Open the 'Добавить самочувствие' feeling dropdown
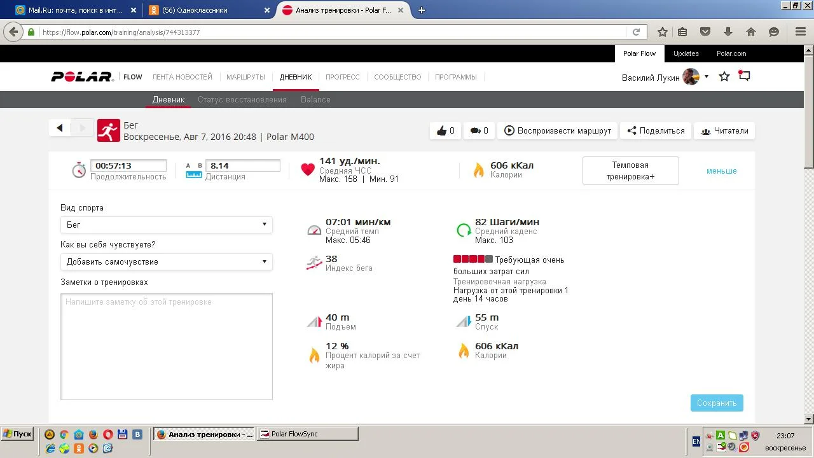Image resolution: width=814 pixels, height=458 pixels. point(167,261)
